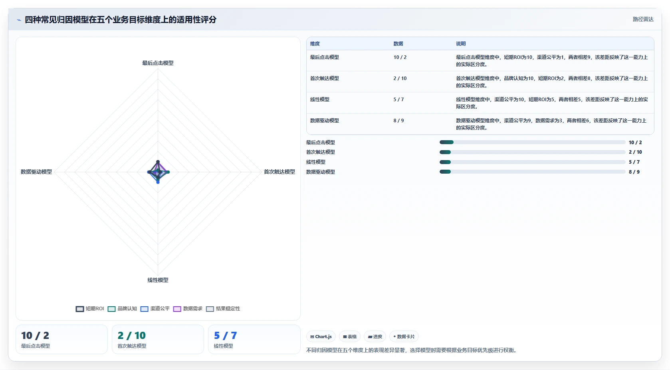670x370 pixels.
Task: Click the 2 / 10 首次触达模型 data card
Action: [158, 339]
